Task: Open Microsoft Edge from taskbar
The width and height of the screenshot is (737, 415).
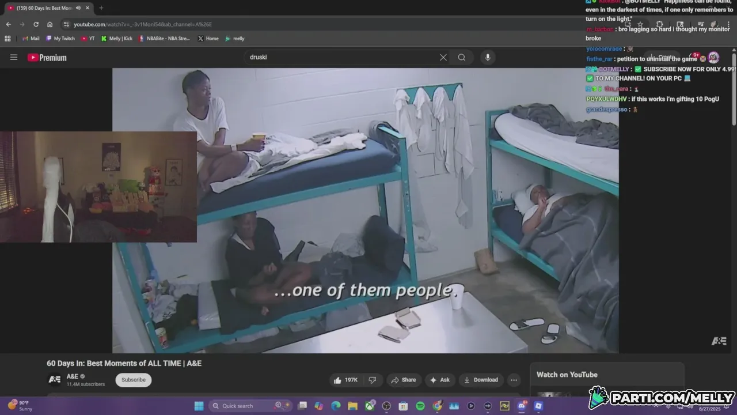Action: [336, 406]
